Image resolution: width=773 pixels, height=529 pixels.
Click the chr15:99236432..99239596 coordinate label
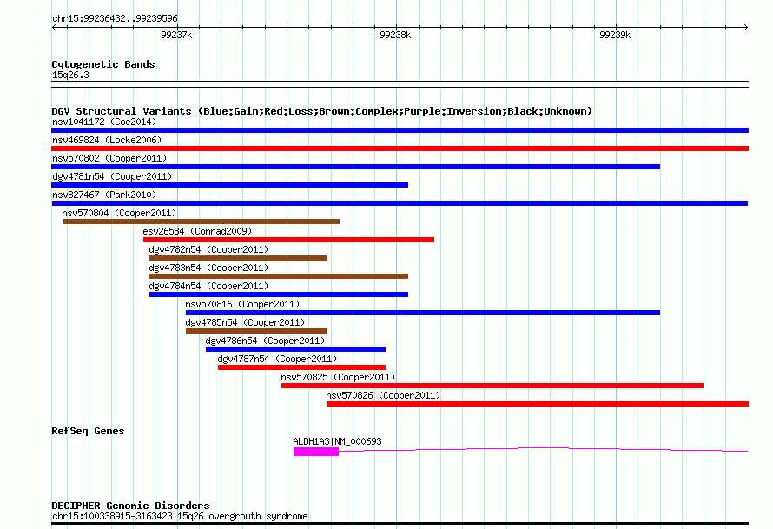click(x=115, y=18)
